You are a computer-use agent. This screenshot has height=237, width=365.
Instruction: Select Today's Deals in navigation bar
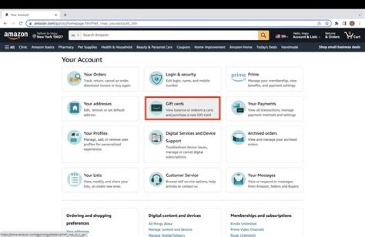[x=267, y=47]
